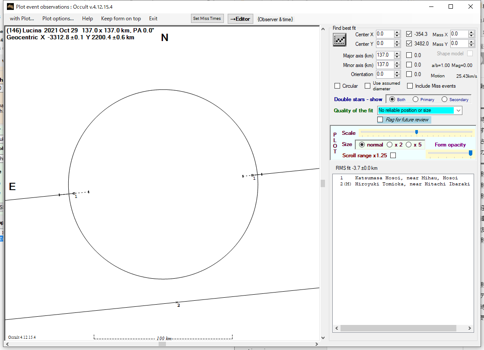Click the Find best fit chart icon

(340, 40)
